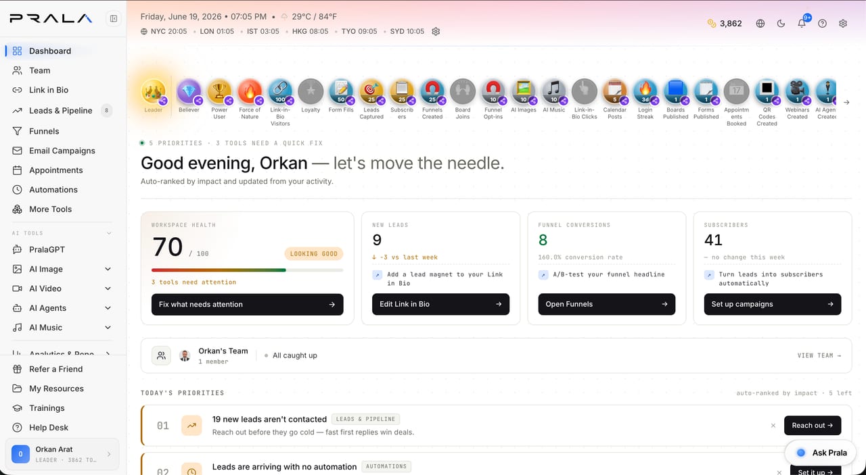The height and width of the screenshot is (475, 866).
Task: Select the Funnels Created magnet badge
Action: pyautogui.click(x=432, y=91)
